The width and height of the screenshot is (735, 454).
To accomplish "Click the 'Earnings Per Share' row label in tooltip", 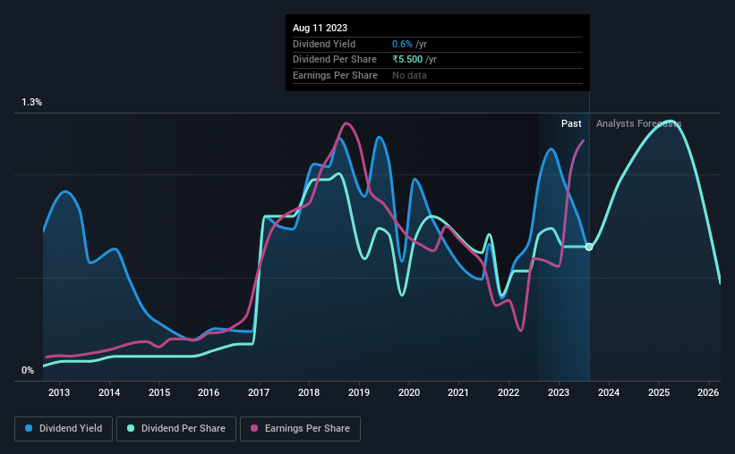I will tap(335, 75).
